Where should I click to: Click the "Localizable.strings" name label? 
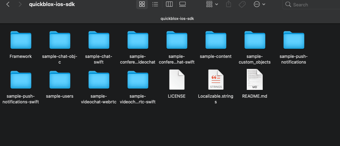[x=216, y=99]
